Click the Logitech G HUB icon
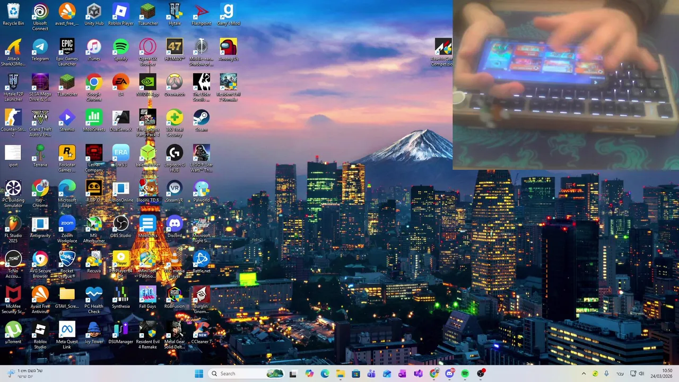The width and height of the screenshot is (679, 382). [175, 158]
